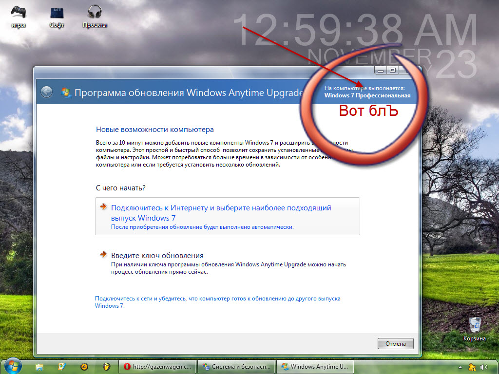Click the quick-launch icon right of the folder
The height and width of the screenshot is (374, 499).
pyautogui.click(x=61, y=367)
